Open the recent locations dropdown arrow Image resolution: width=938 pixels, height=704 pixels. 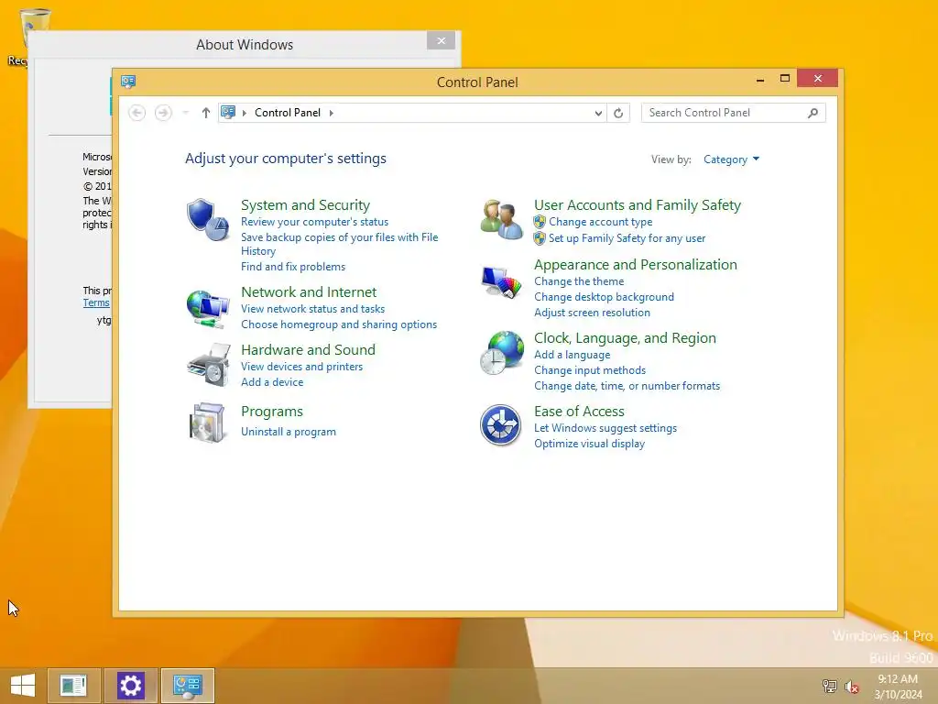click(185, 113)
